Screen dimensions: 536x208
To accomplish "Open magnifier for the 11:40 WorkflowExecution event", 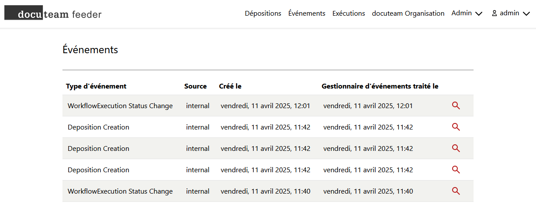I will [x=456, y=191].
